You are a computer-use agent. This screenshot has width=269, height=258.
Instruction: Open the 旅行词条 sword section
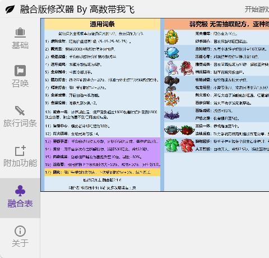coord(20,117)
